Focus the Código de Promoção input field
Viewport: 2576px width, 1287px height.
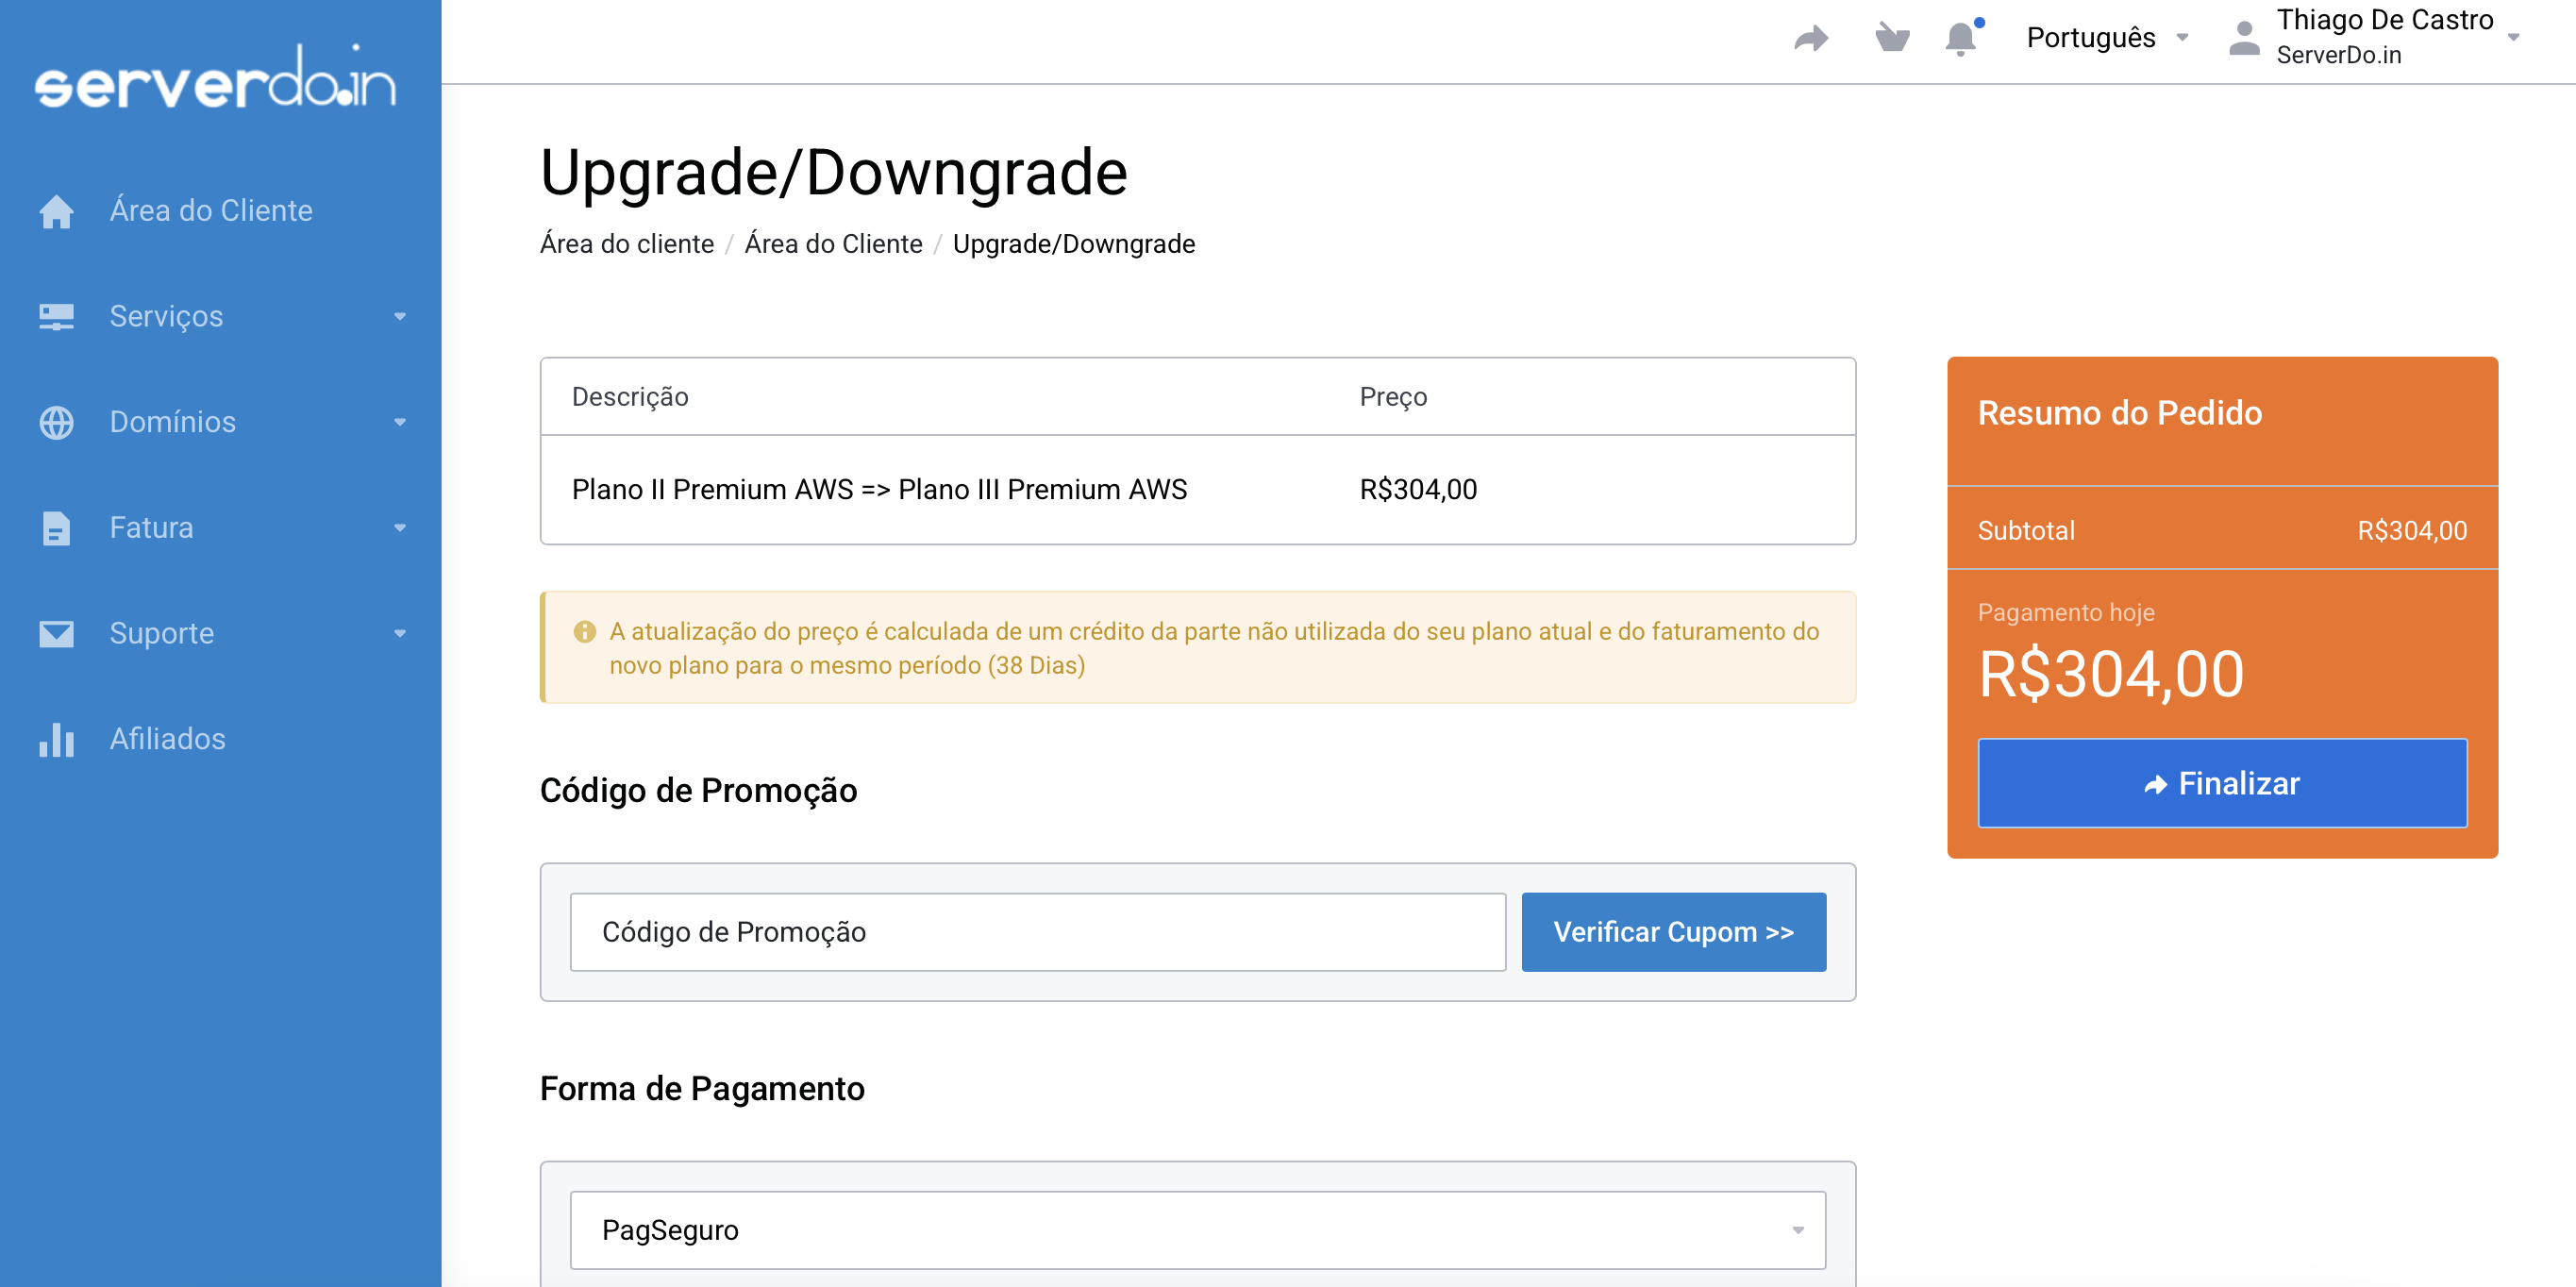point(1037,932)
